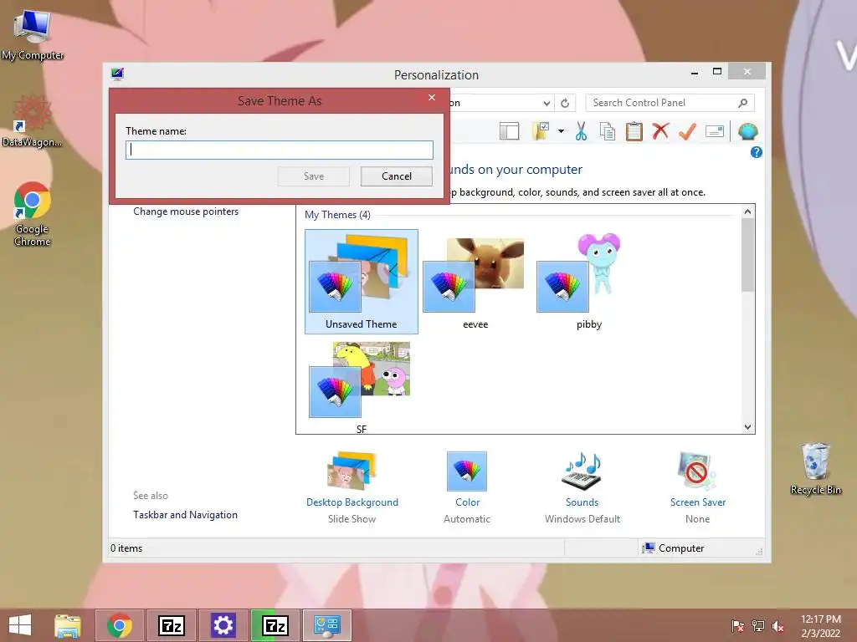The image size is (857, 642).
Task: Select the Unsaved Theme thumbnail
Action: [362, 281]
